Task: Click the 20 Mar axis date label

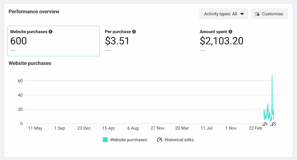Action: tap(182, 128)
